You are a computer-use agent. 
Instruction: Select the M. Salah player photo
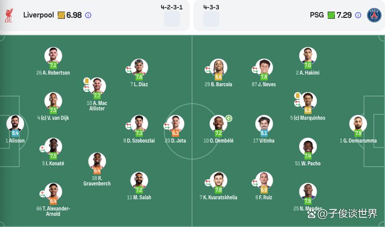139,180
